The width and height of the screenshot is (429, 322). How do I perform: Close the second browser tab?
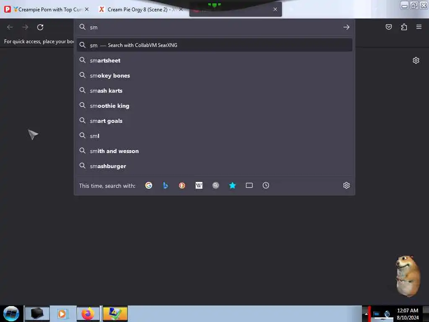pos(181,9)
